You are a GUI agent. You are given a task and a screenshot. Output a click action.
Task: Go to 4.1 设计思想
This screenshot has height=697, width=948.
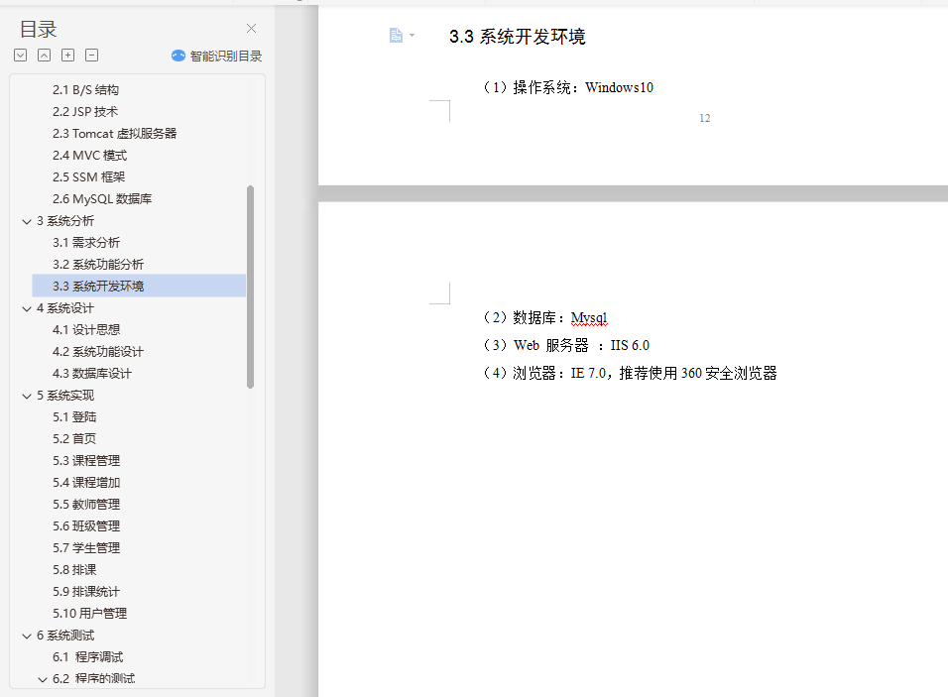(x=86, y=330)
